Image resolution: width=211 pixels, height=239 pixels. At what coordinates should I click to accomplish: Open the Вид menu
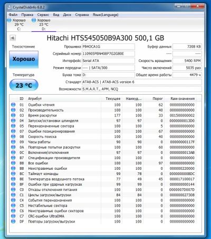56,15
